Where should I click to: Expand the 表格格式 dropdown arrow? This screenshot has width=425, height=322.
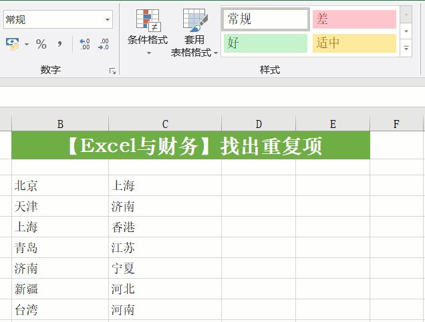[x=216, y=53]
